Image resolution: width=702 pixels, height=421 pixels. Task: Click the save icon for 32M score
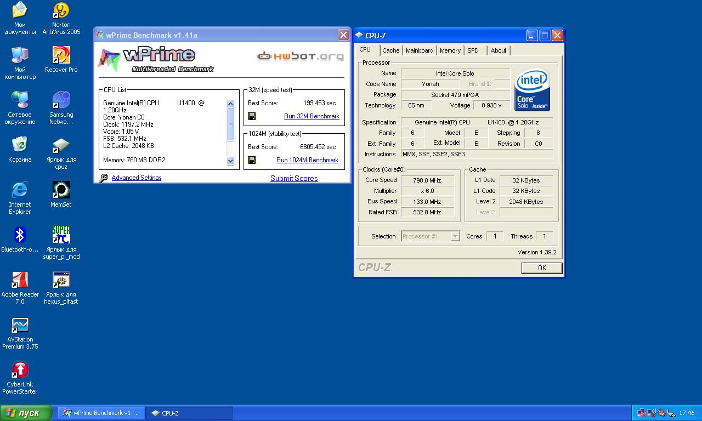[x=252, y=116]
